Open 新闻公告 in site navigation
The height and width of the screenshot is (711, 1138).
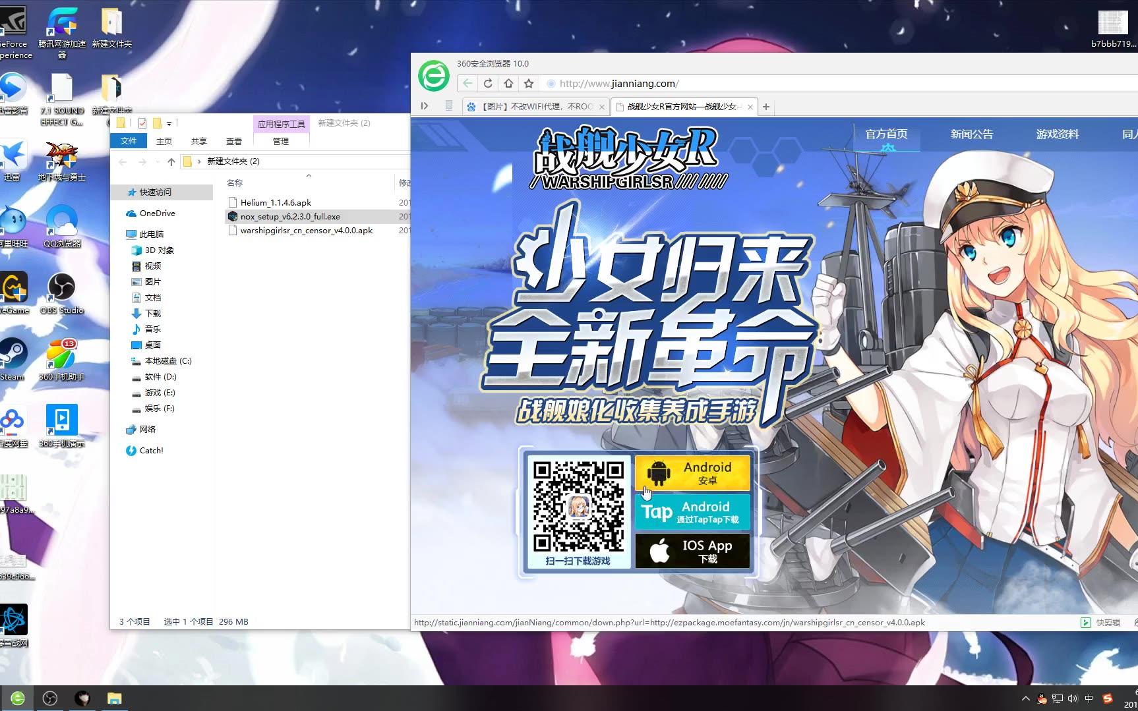point(972,134)
